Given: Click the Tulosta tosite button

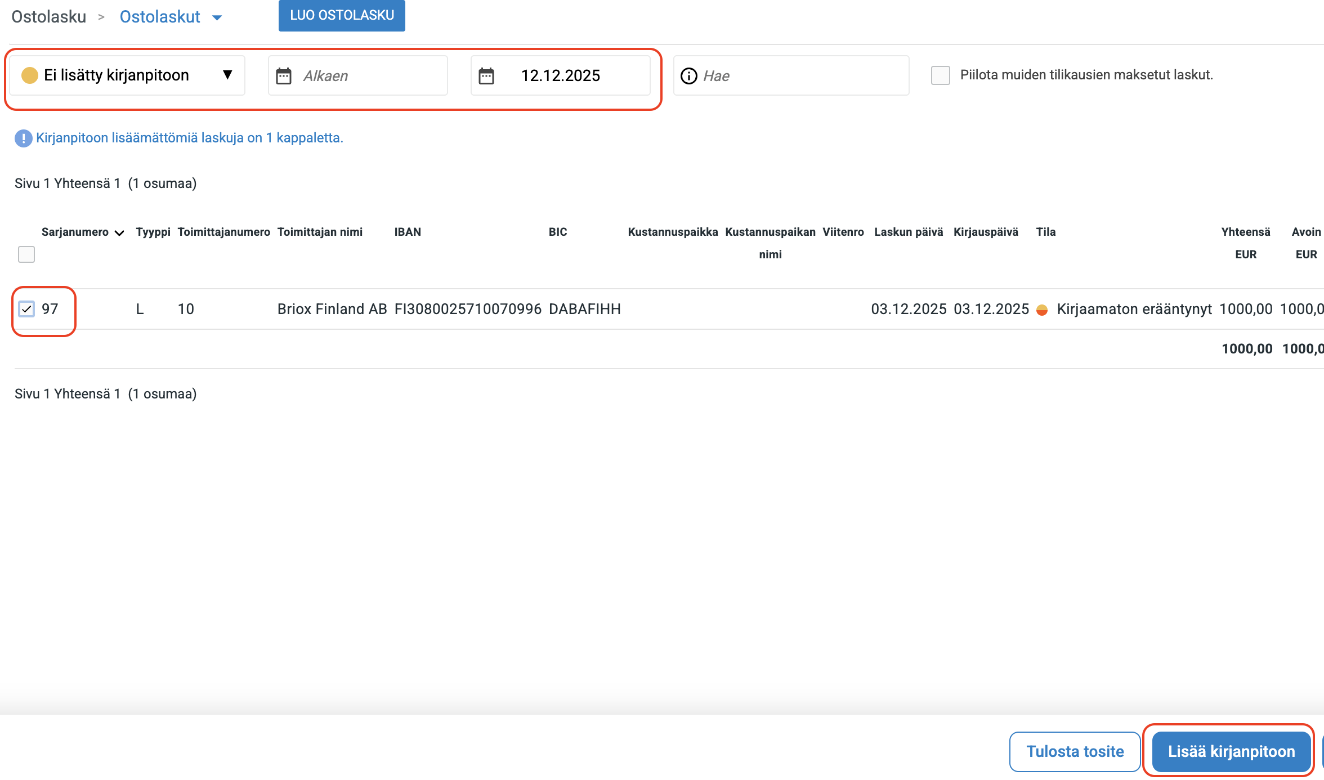Looking at the screenshot, I should pos(1075,751).
